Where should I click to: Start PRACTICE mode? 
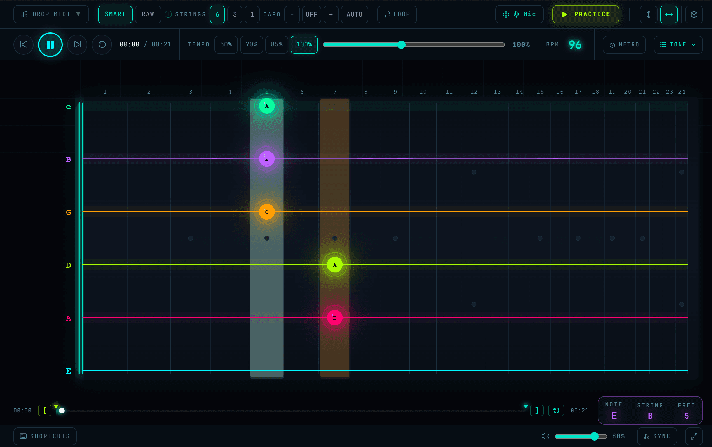point(586,14)
